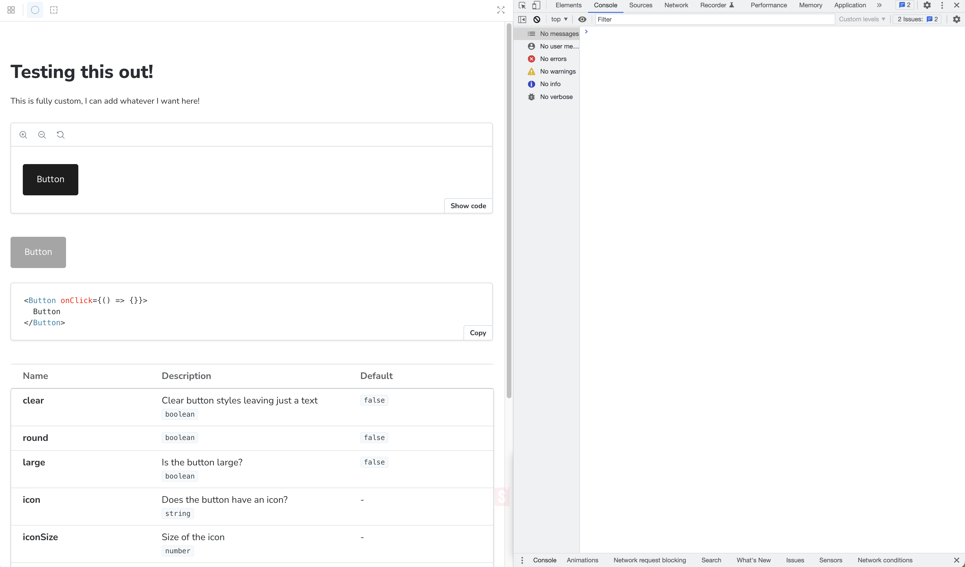Screen dimensions: 965x567
Task: Close the DevTools bottom drawer
Action: click(x=956, y=560)
